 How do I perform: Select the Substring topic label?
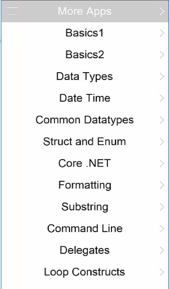click(85, 207)
